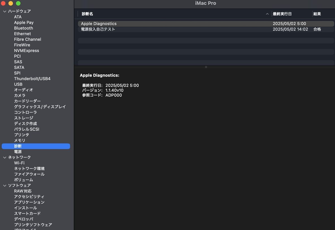The width and height of the screenshot is (335, 230).
Task: Select ディスク作成 item
Action: [x=25, y=124]
